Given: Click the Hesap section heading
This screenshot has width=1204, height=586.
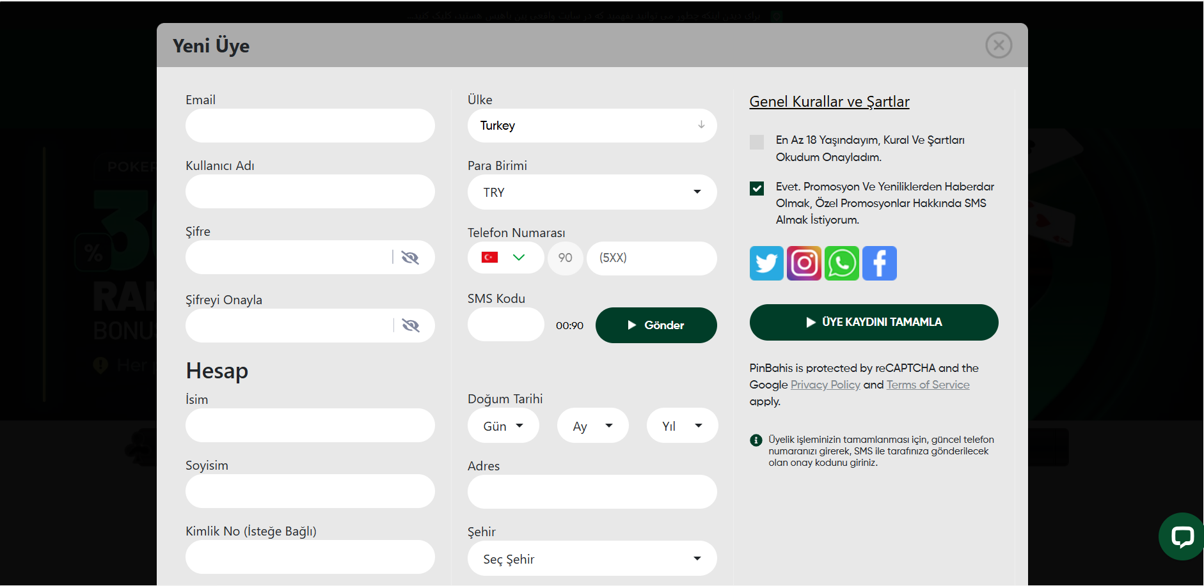Looking at the screenshot, I should tap(217, 371).
